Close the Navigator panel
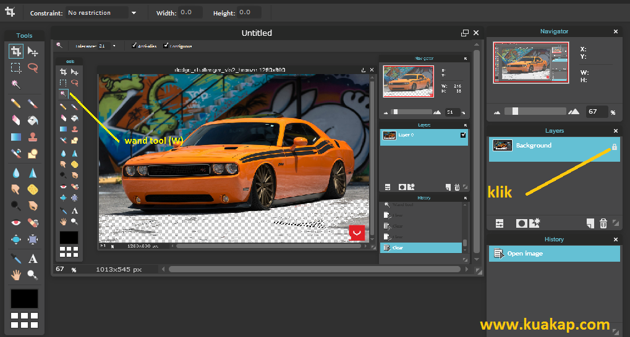630x337 pixels. click(616, 31)
